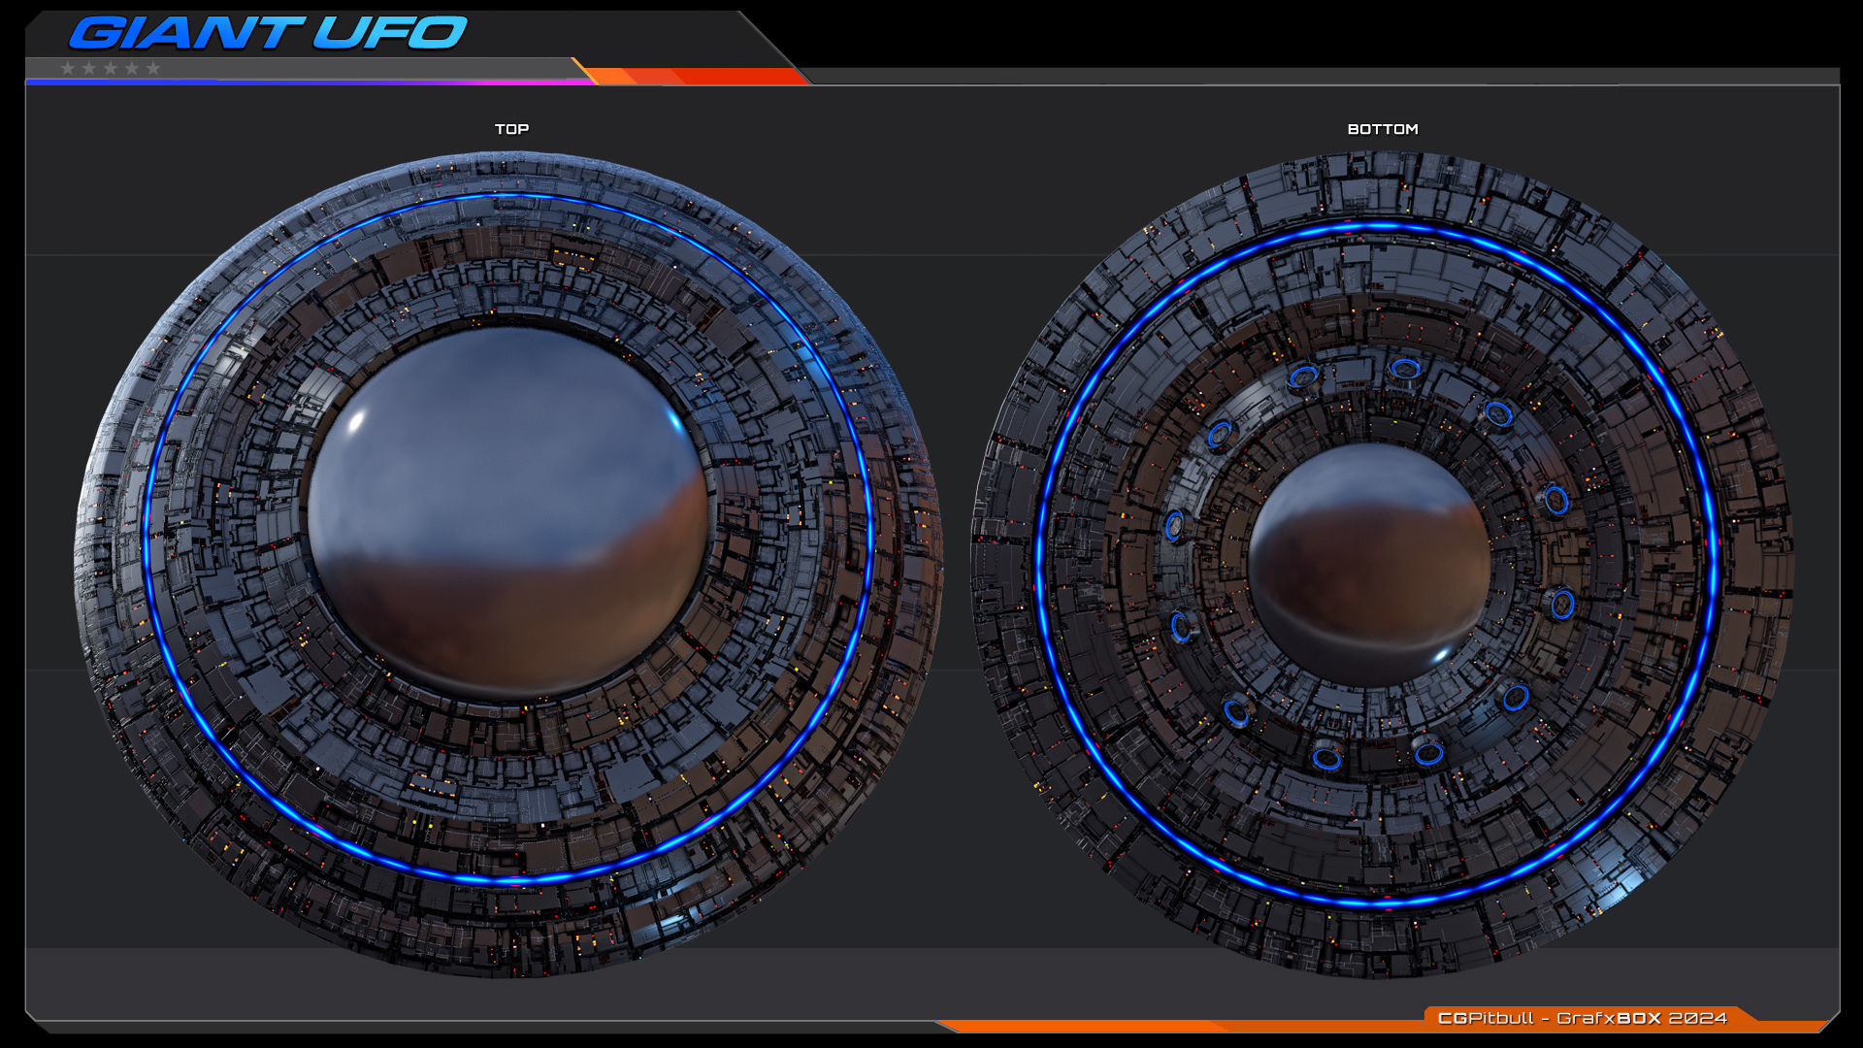Click the central dome of the BOTTOM view UFO
1863x1048 pixels.
pyautogui.click(x=1369, y=564)
